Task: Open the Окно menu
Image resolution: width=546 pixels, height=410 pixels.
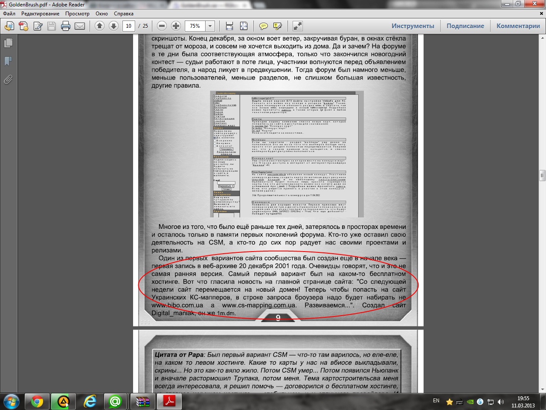Action: (x=102, y=14)
